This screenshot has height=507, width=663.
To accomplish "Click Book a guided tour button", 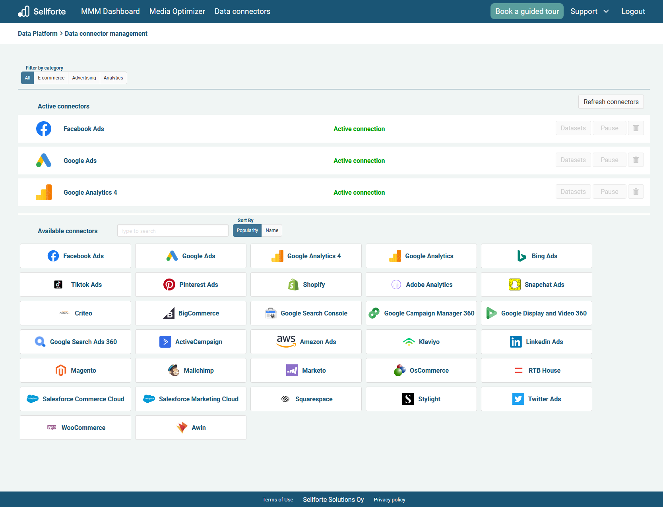I will [x=527, y=12].
